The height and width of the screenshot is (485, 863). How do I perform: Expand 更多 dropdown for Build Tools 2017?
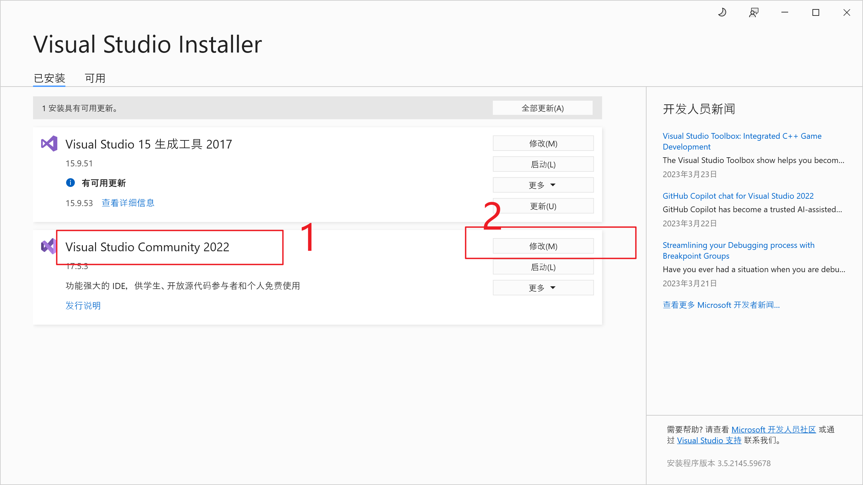click(x=543, y=185)
